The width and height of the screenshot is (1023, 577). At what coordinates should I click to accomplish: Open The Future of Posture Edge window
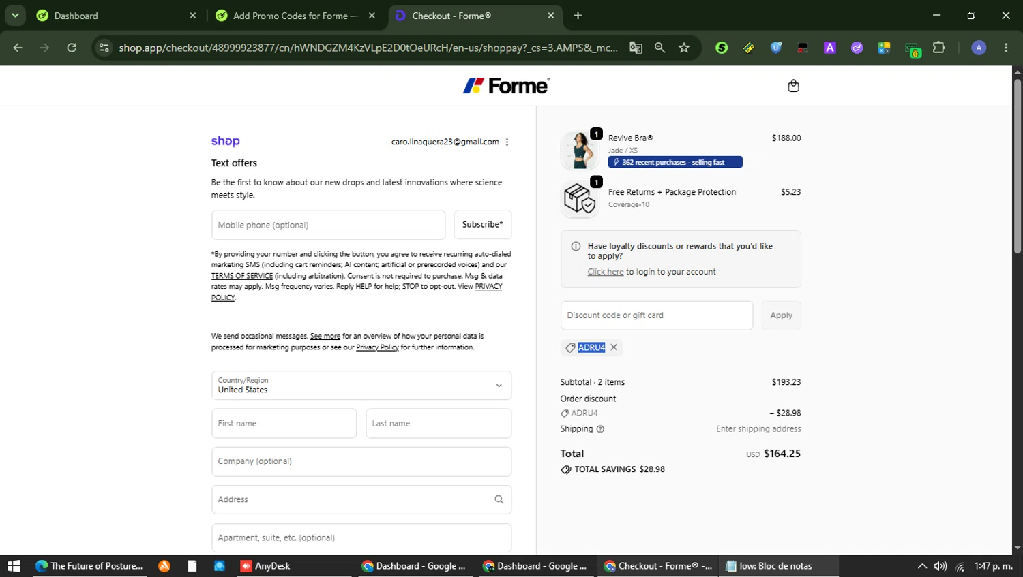[89, 566]
